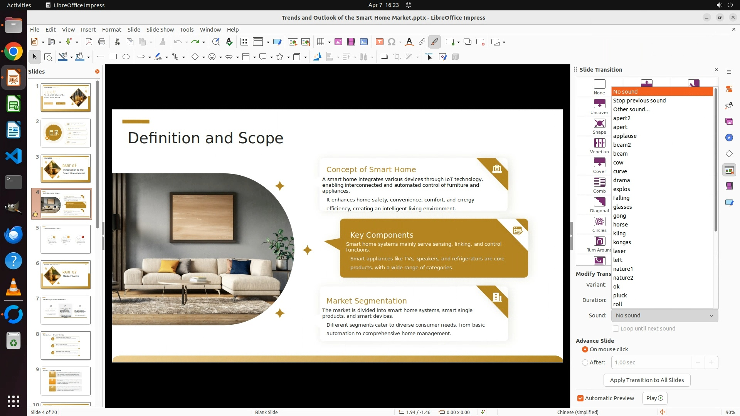Select the After radio button

pos(585,362)
